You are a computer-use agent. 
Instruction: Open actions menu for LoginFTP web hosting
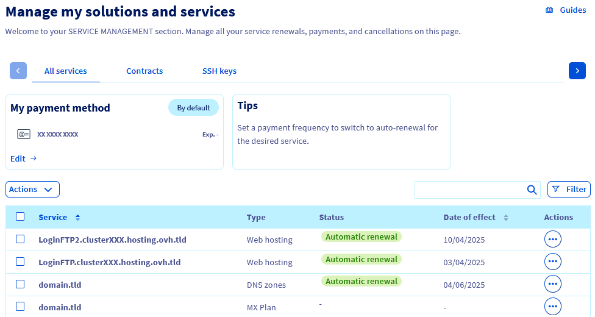tap(552, 262)
